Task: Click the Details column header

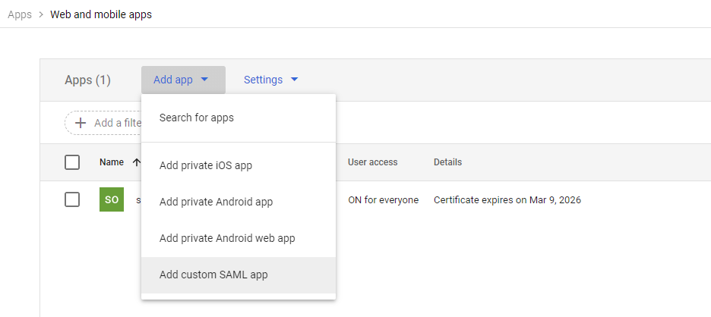Action: click(x=447, y=162)
